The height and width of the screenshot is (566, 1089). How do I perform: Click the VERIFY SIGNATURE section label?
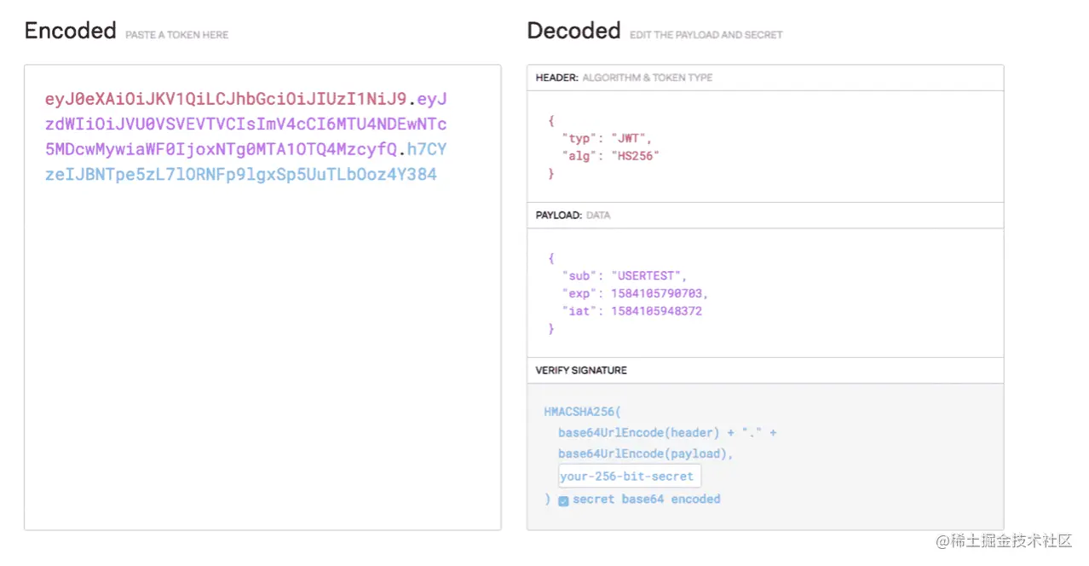[x=581, y=371]
